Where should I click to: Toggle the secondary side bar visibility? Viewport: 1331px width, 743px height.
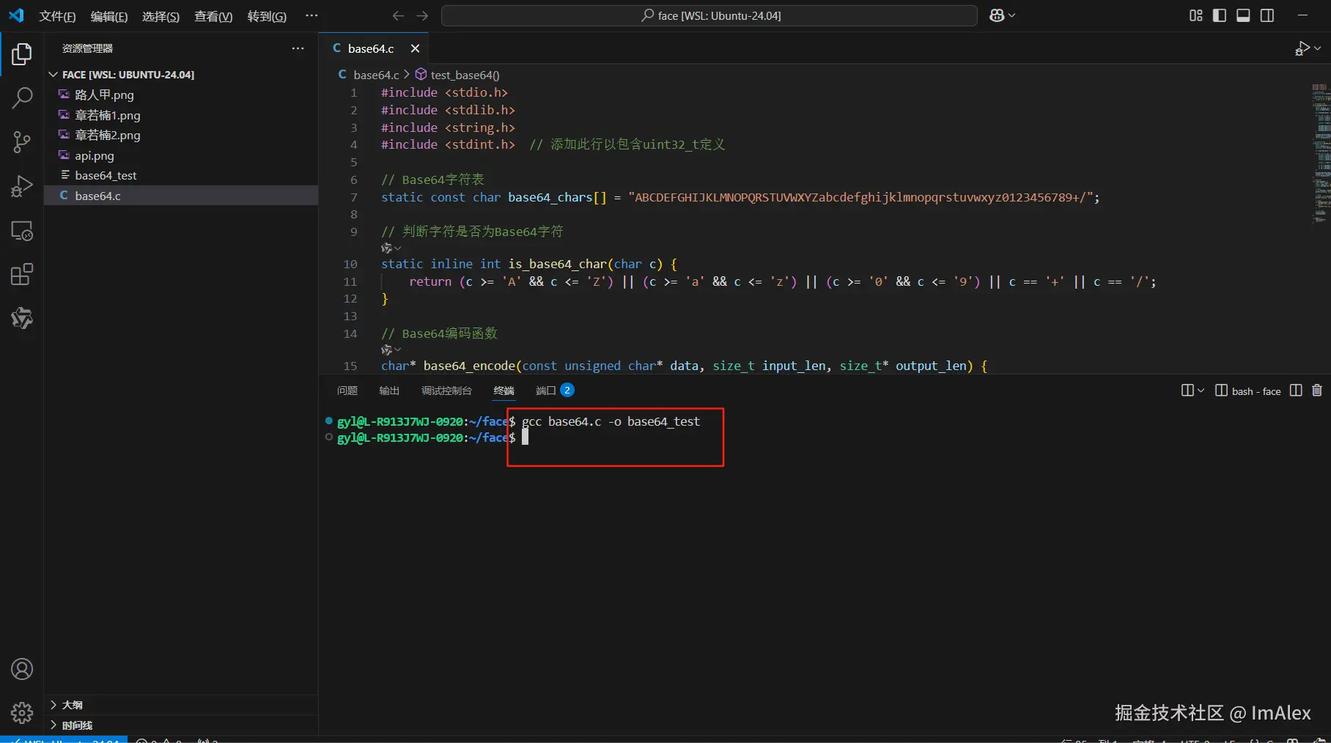click(1267, 15)
